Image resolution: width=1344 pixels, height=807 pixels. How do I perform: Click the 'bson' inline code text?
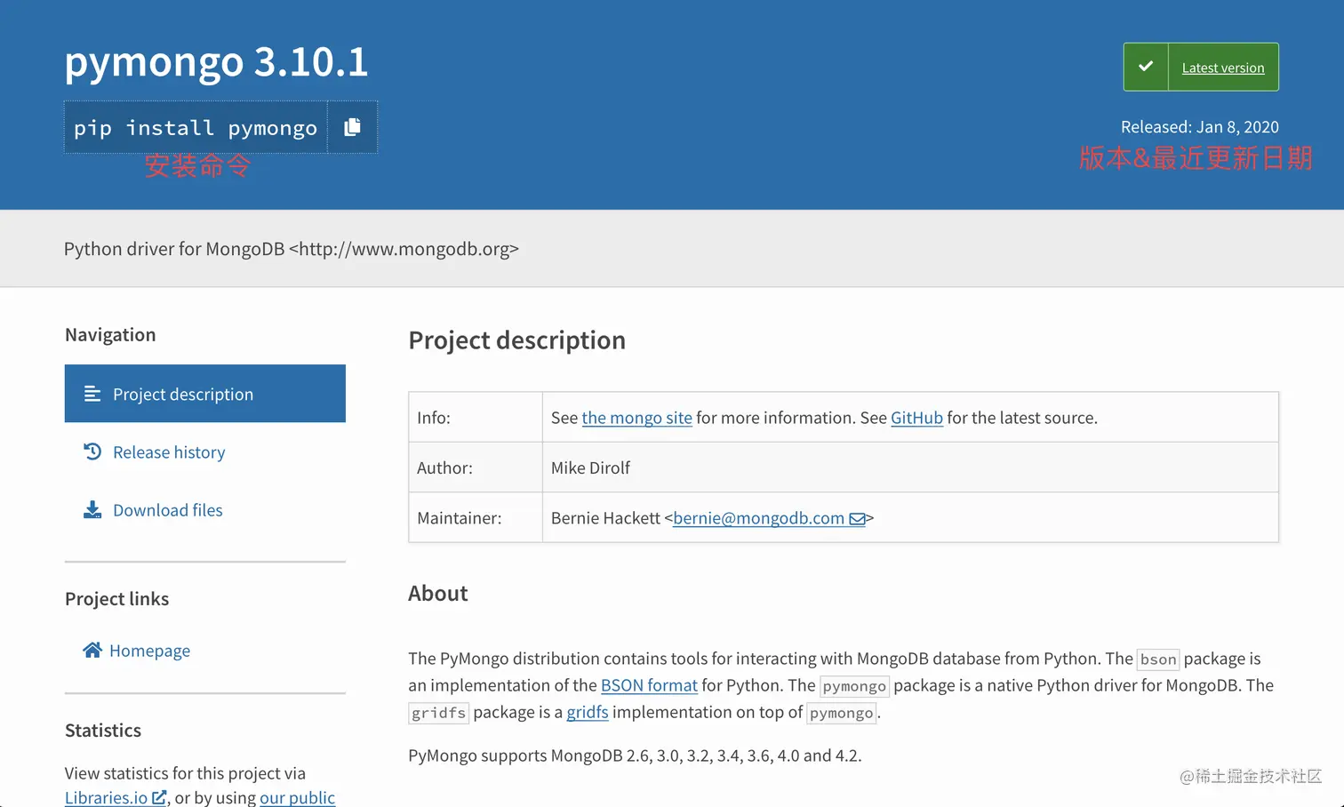tap(1158, 659)
